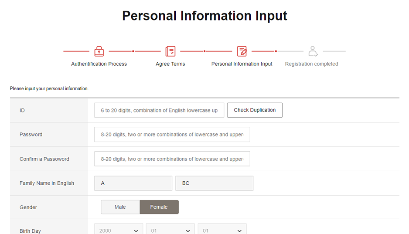Focus the Confirm a Passoword field

(x=172, y=159)
